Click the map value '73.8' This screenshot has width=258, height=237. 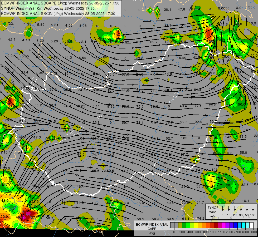(96, 122)
